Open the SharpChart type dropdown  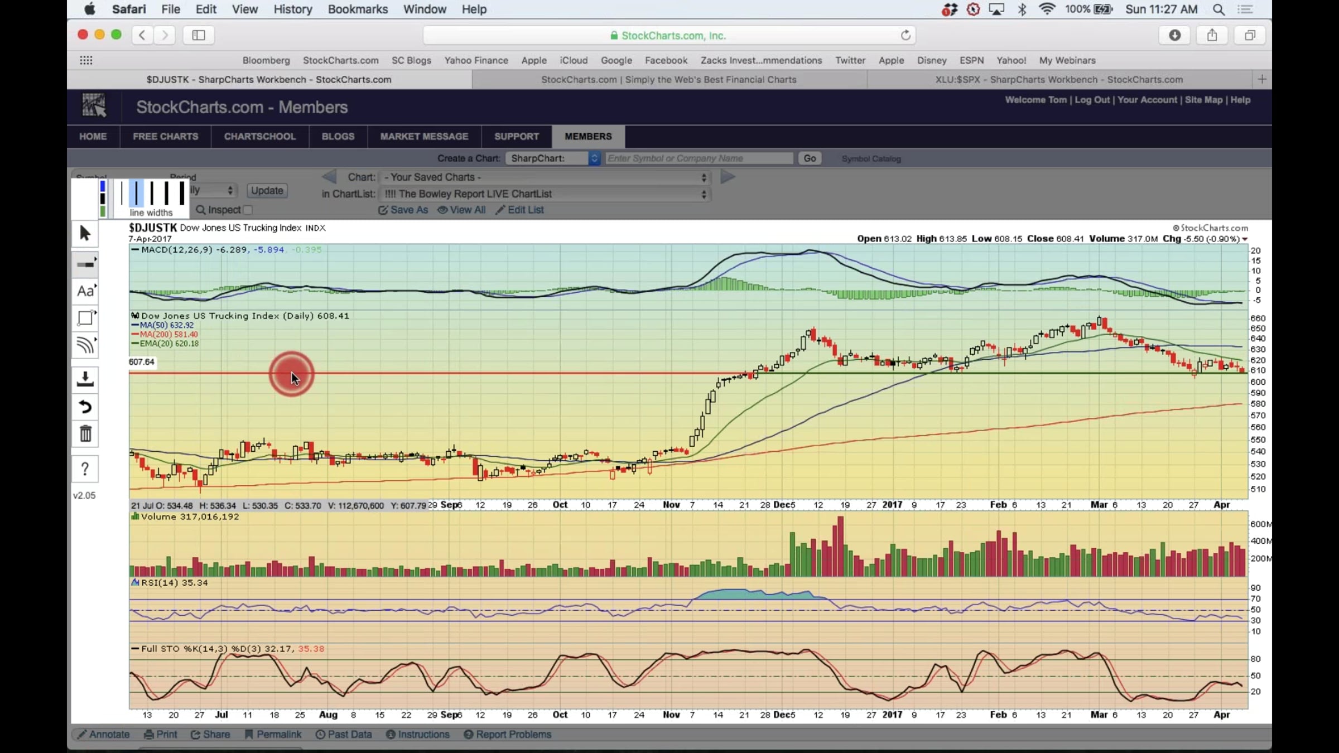(552, 158)
